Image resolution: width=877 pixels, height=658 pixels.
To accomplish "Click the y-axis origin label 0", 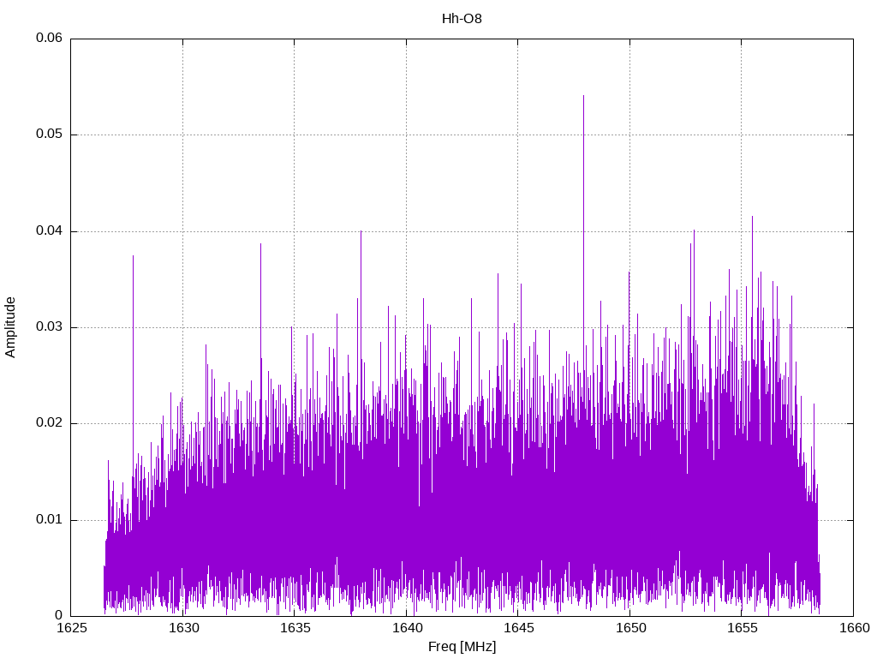I will coord(59,616).
